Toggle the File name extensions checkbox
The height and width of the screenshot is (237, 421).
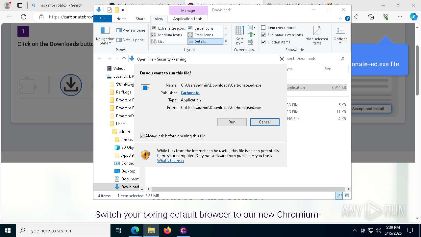tap(263, 35)
